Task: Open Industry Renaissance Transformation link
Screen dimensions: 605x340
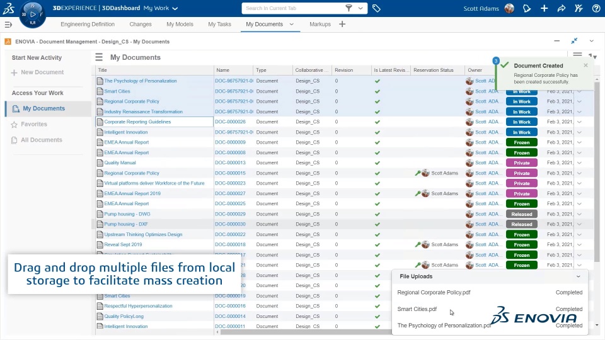Action: coord(143,112)
